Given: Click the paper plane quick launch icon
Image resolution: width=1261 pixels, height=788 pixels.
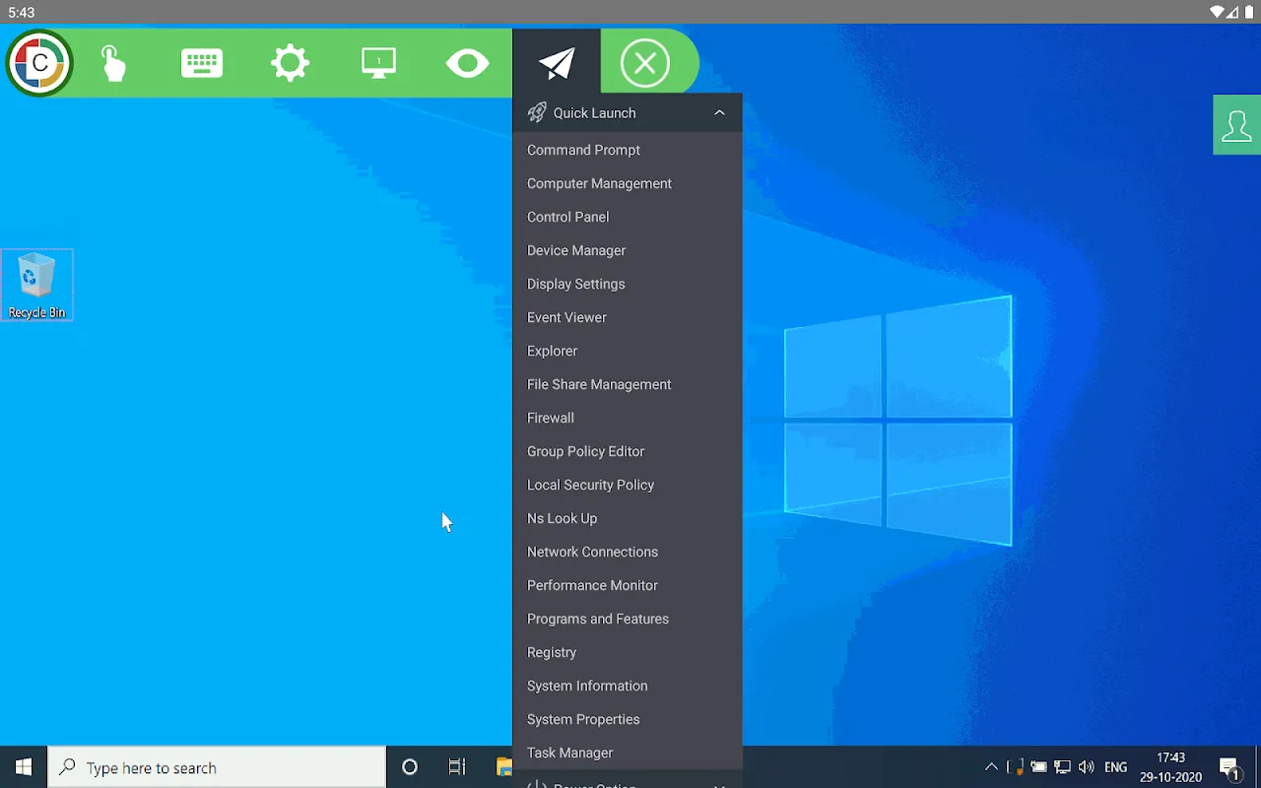Looking at the screenshot, I should (557, 64).
